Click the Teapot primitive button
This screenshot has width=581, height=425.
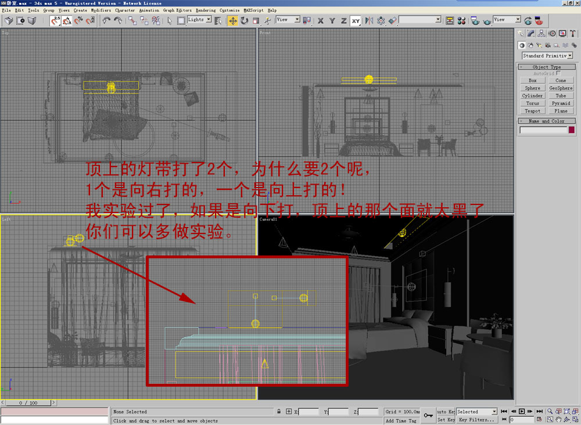coord(532,111)
